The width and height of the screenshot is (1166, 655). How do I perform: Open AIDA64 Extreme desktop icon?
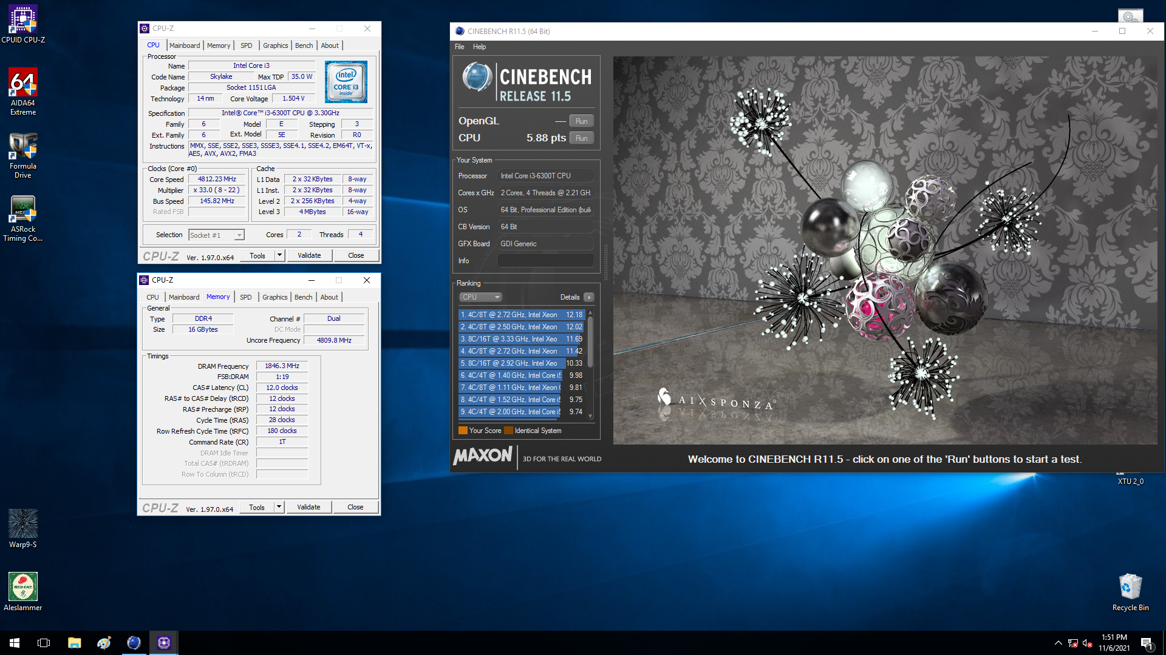23,91
